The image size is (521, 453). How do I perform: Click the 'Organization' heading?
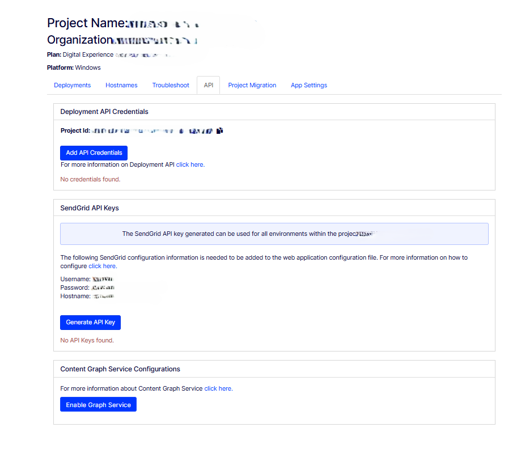pos(80,40)
